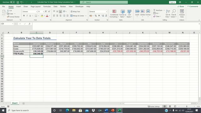
Task: Open the Data tab
Action: coord(55,6)
